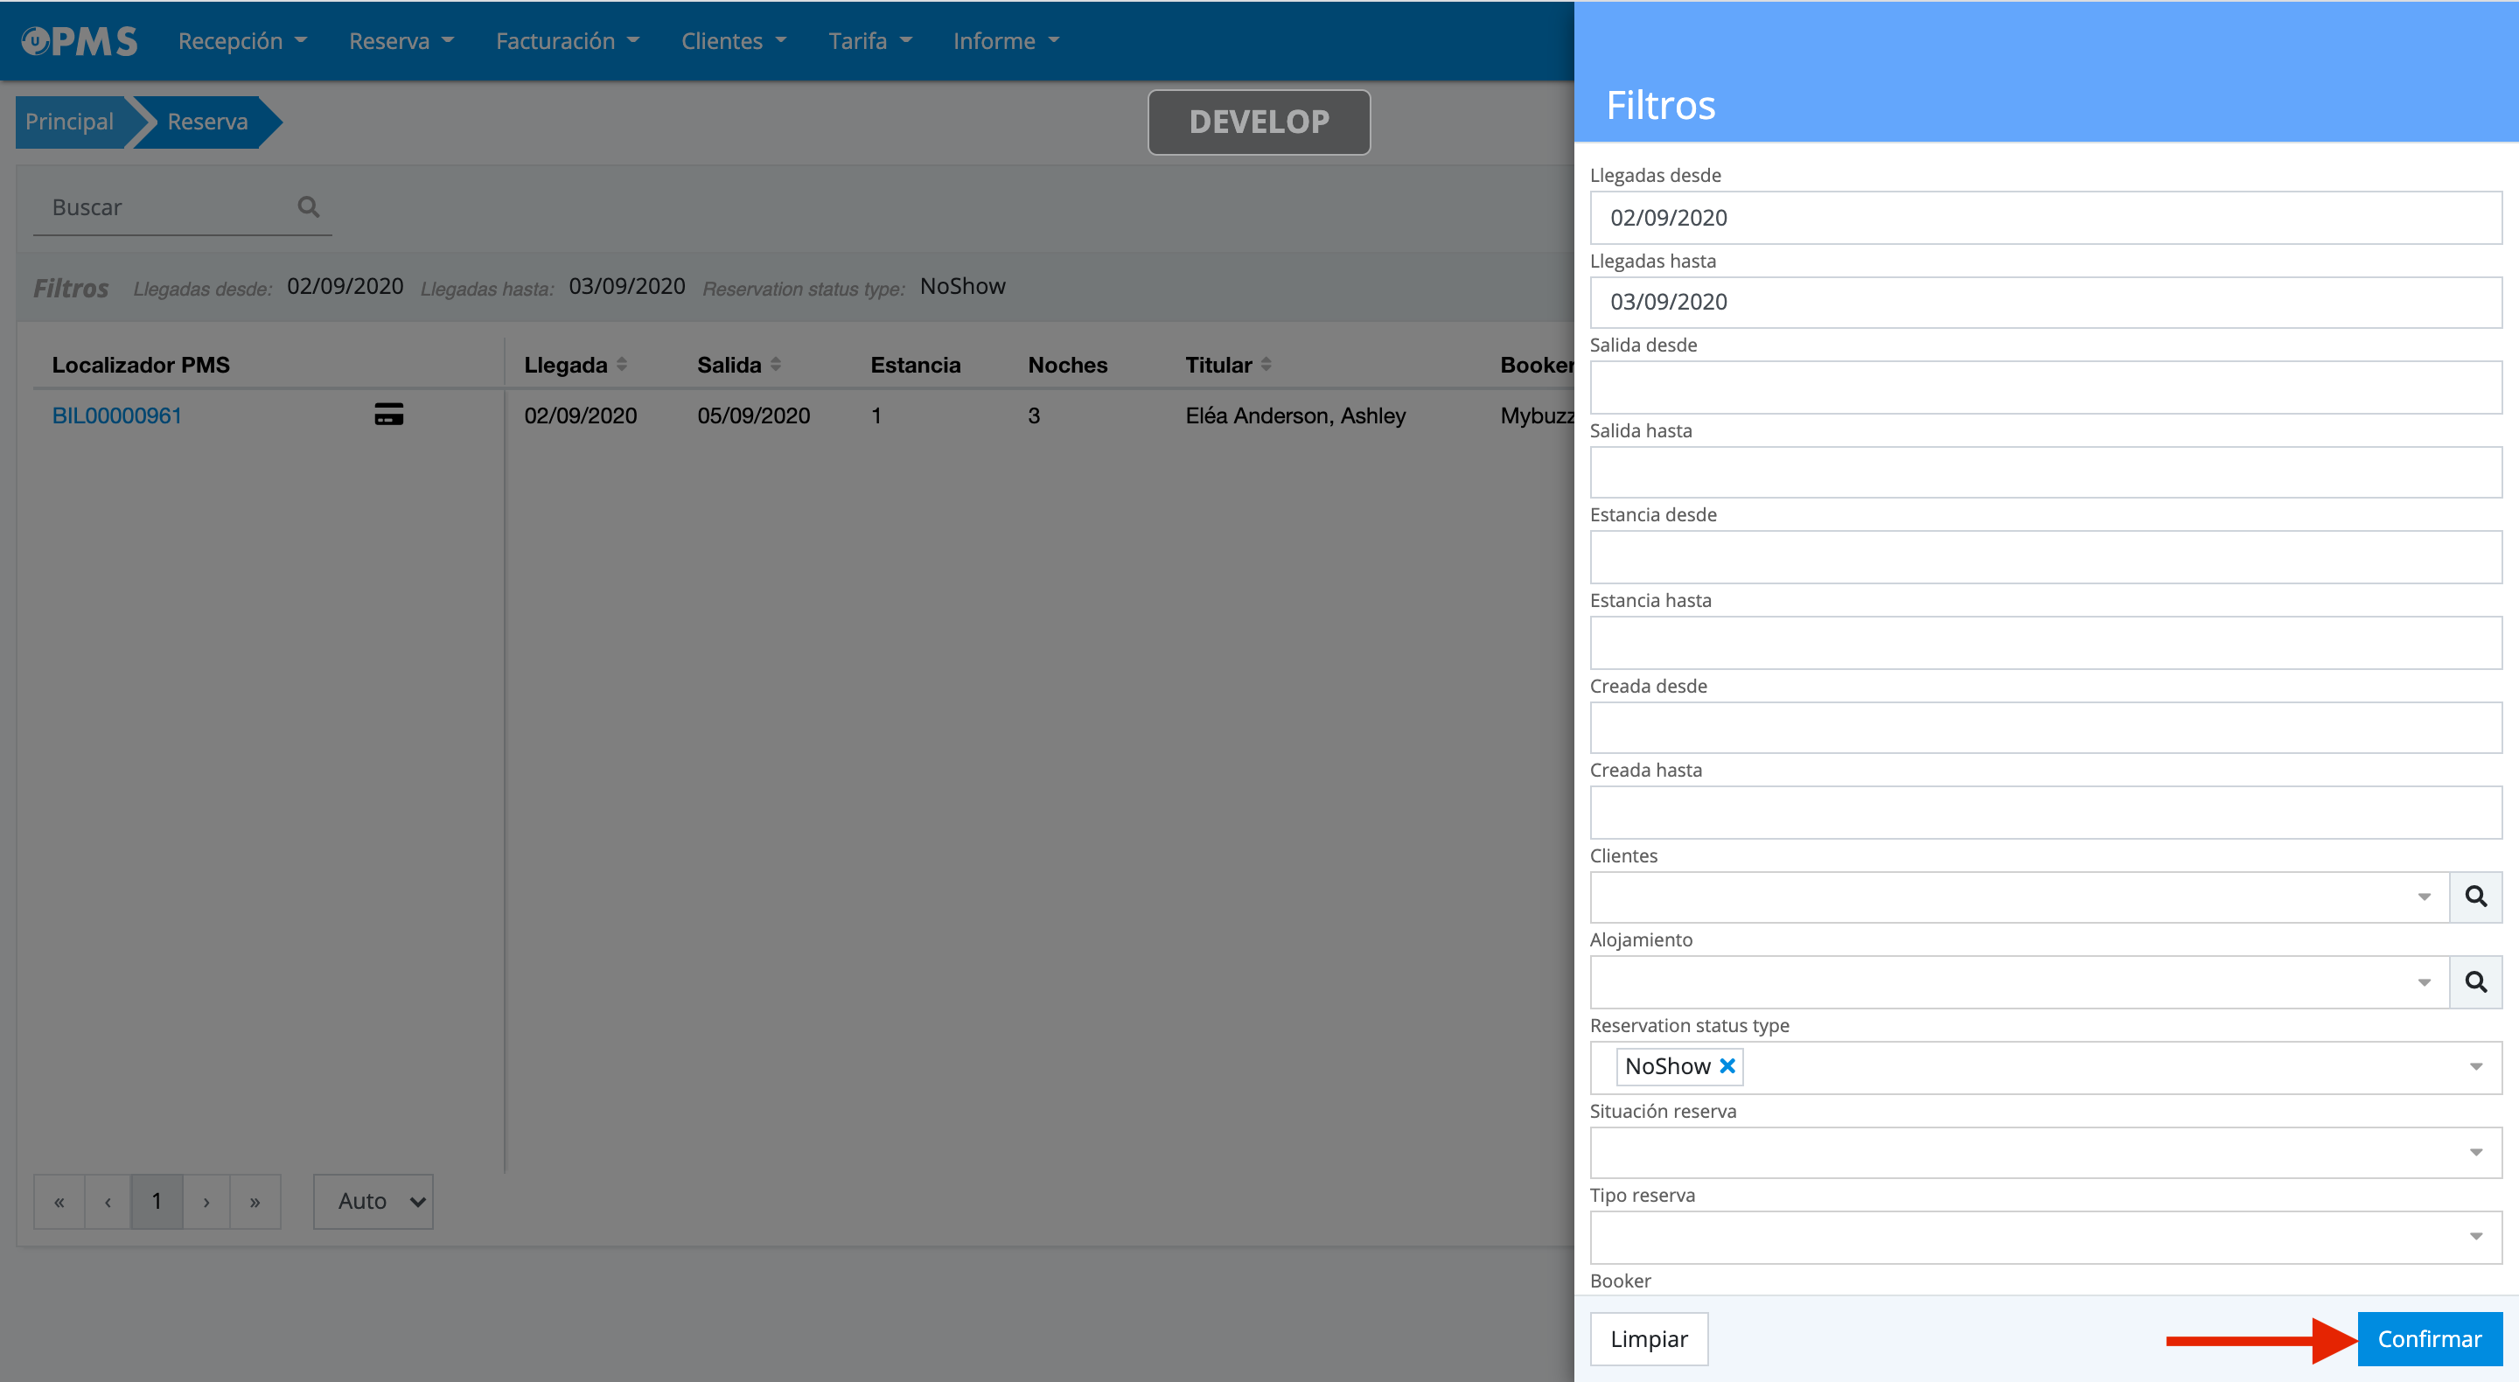
Task: Open the Tipo reserva dropdown
Action: [2475, 1238]
